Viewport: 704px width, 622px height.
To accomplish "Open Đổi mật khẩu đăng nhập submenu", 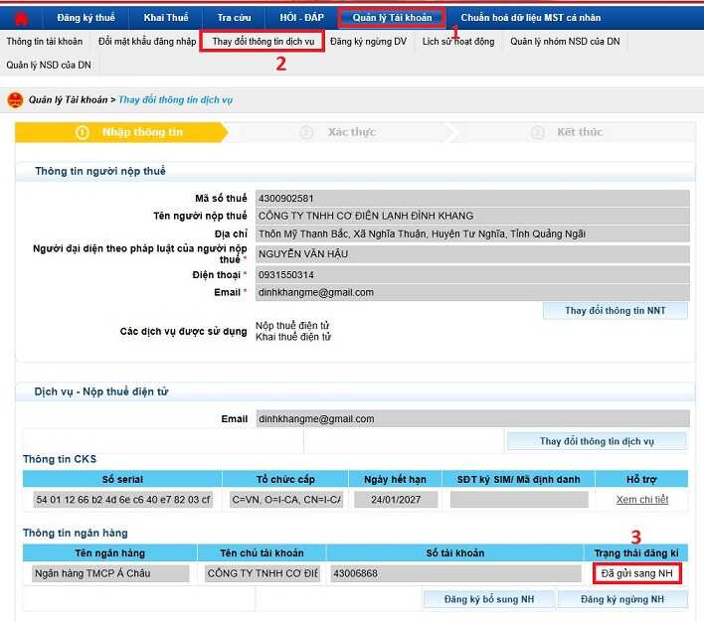I will (147, 42).
